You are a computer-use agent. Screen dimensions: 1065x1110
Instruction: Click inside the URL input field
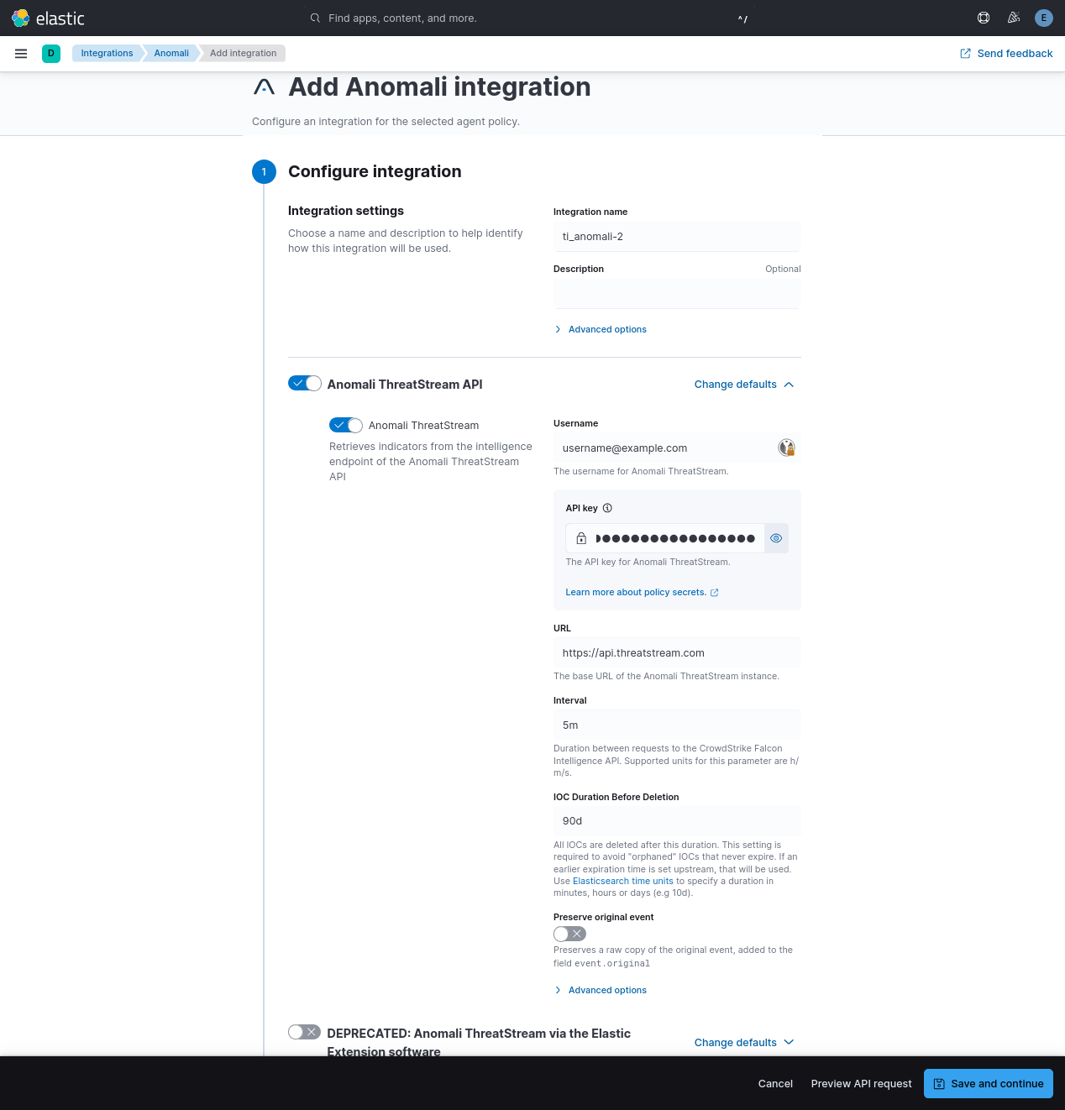[x=677, y=652]
